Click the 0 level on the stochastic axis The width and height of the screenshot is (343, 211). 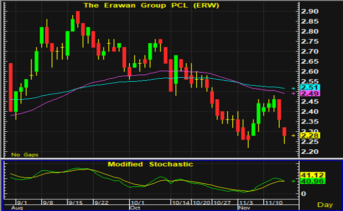pyautogui.click(x=303, y=193)
